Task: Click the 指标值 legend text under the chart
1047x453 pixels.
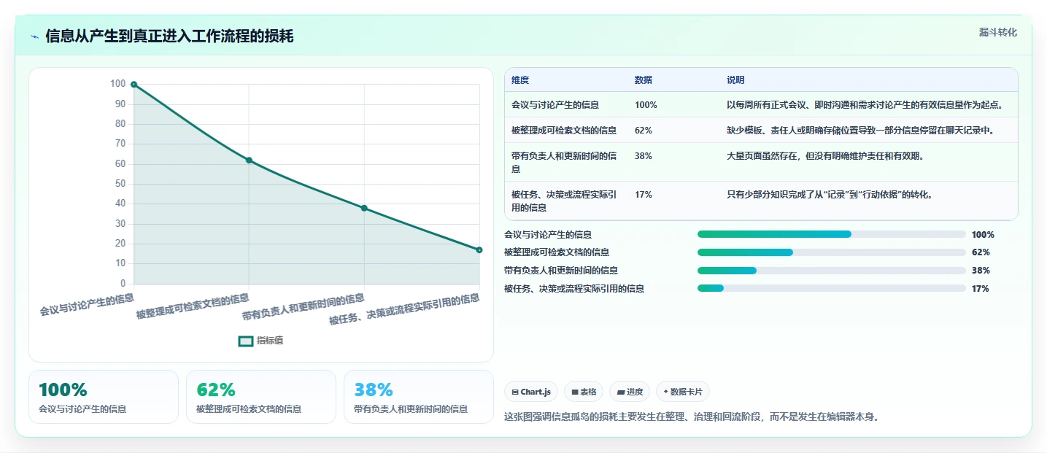Action: point(270,341)
